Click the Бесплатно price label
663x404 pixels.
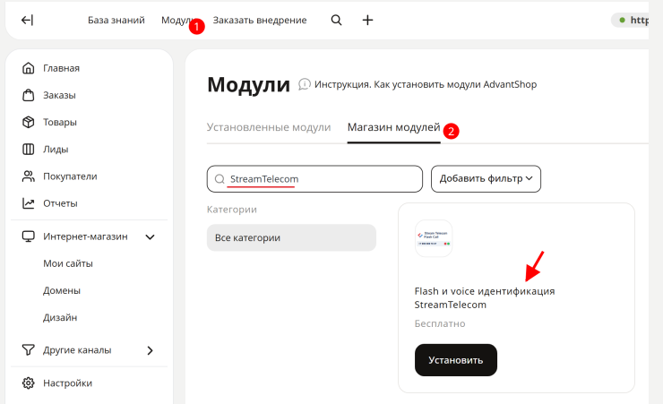click(440, 323)
